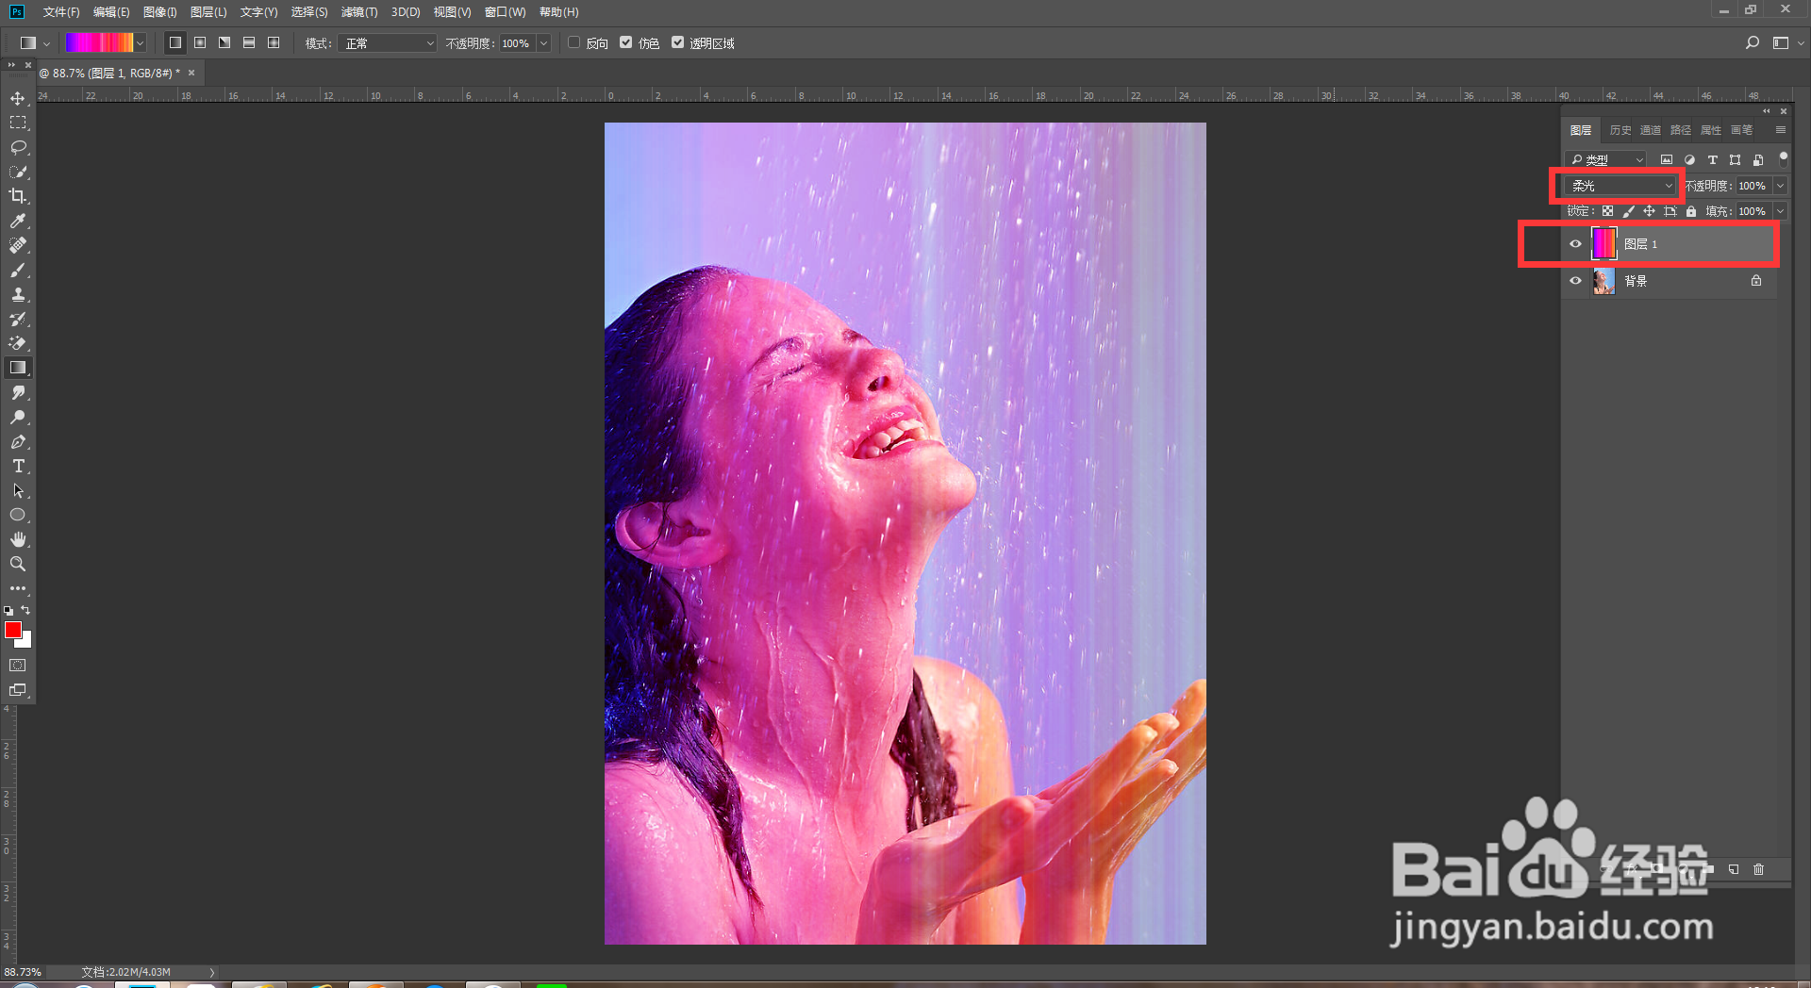
Task: Filter layers by smart objects
Action: pos(1758,159)
